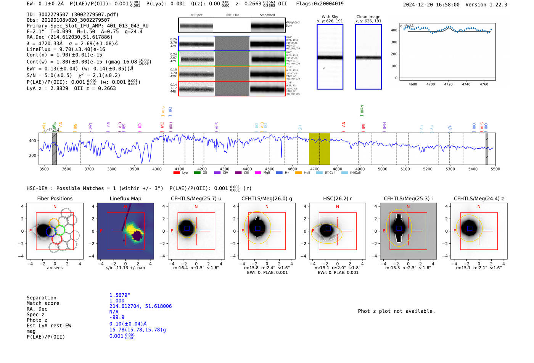Click the CIV legend swatch
The image size is (534, 363).
tap(217, 173)
